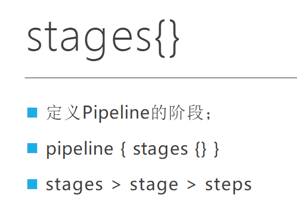Click the second > symbol before steps

pos(191,185)
